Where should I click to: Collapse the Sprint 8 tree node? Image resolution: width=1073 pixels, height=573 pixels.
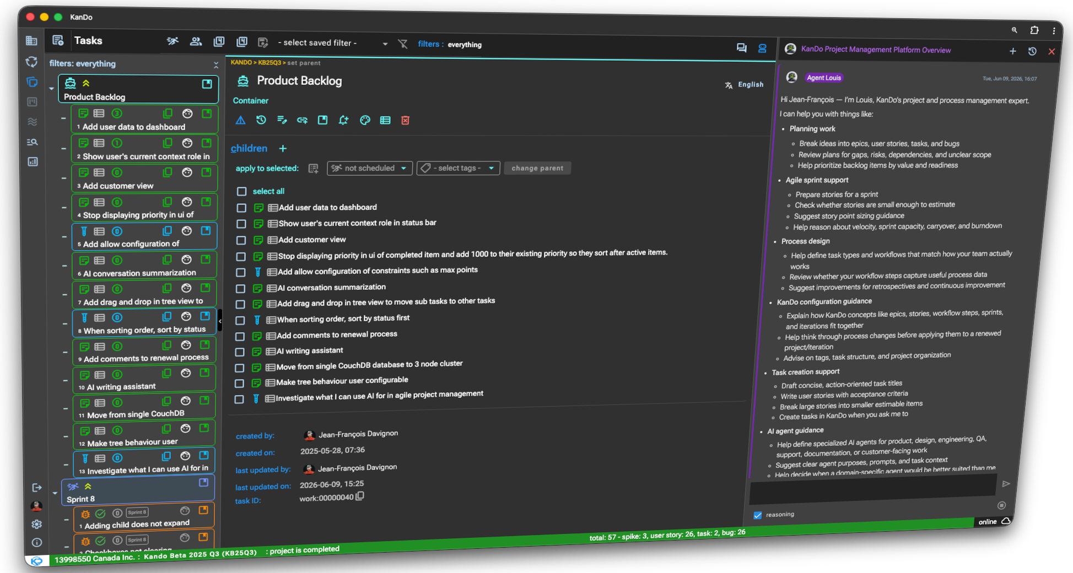click(x=55, y=493)
